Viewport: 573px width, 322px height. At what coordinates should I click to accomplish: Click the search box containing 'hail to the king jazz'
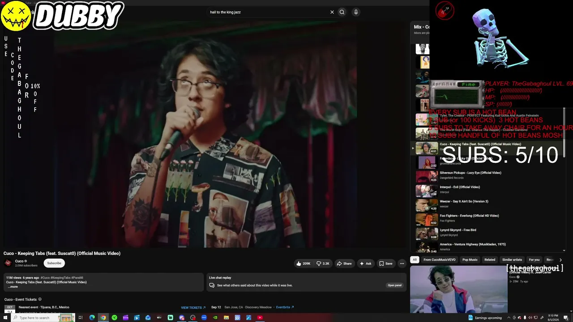[269, 12]
